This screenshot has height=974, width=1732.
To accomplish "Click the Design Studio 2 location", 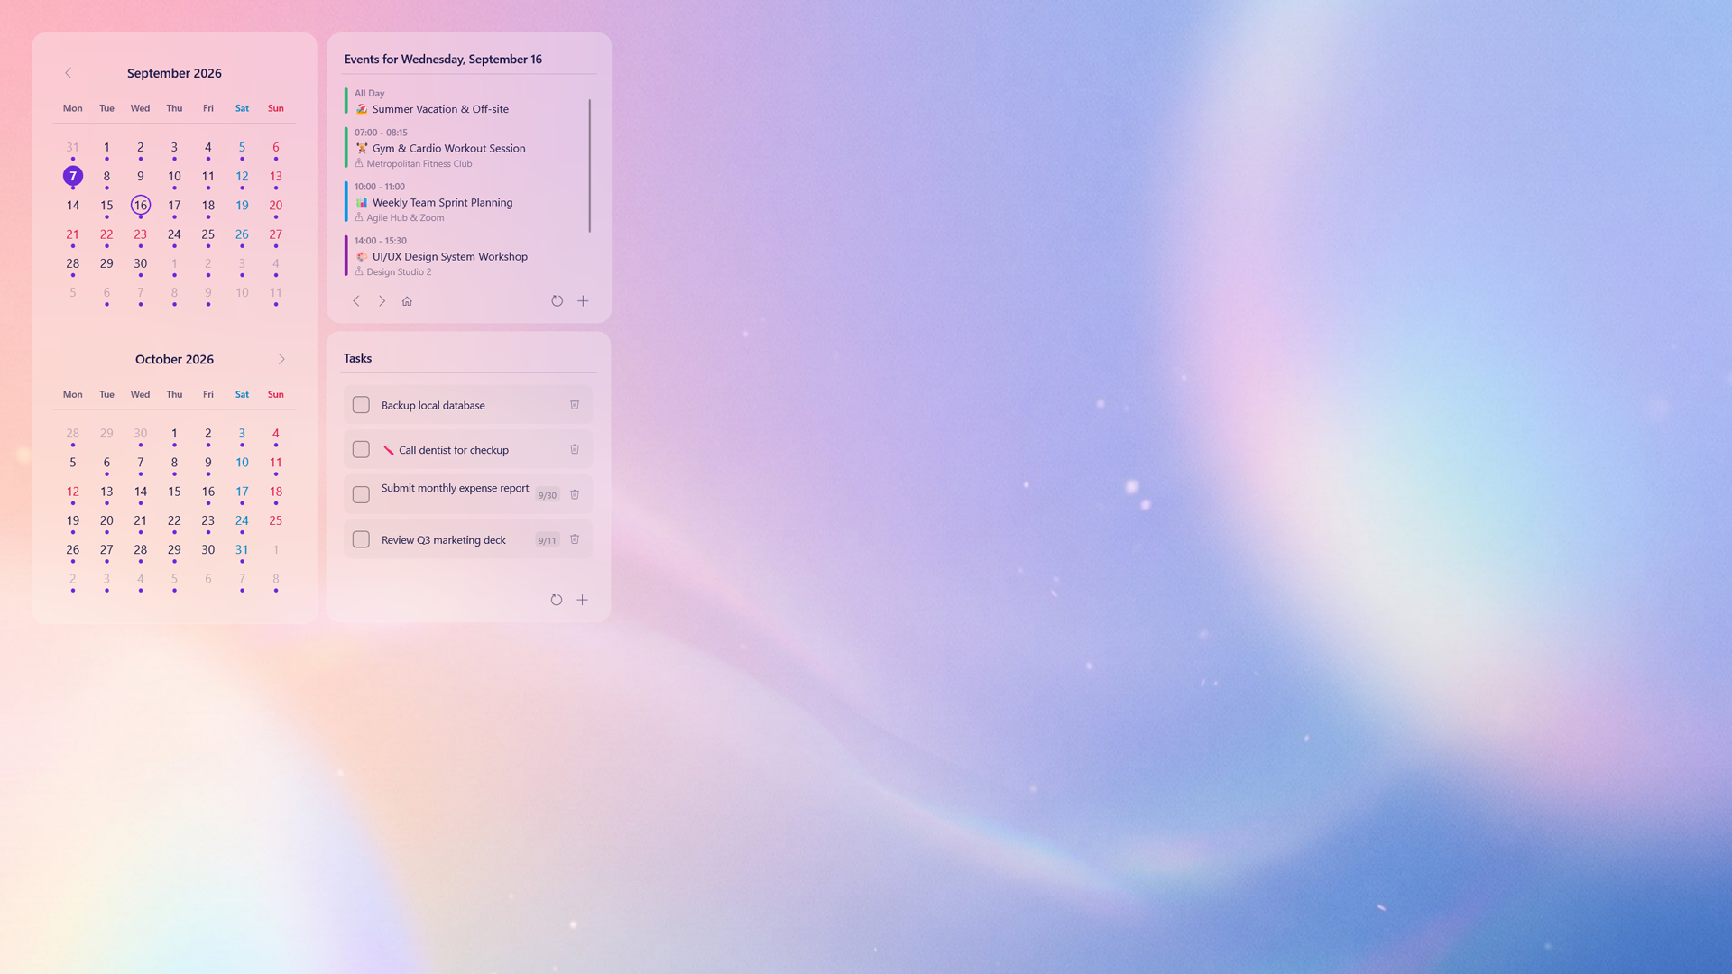I will pos(399,272).
